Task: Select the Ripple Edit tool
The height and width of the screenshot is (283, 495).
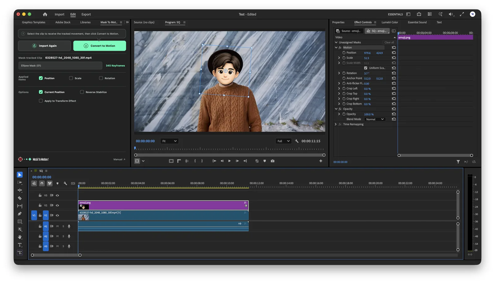Action: pos(20,190)
